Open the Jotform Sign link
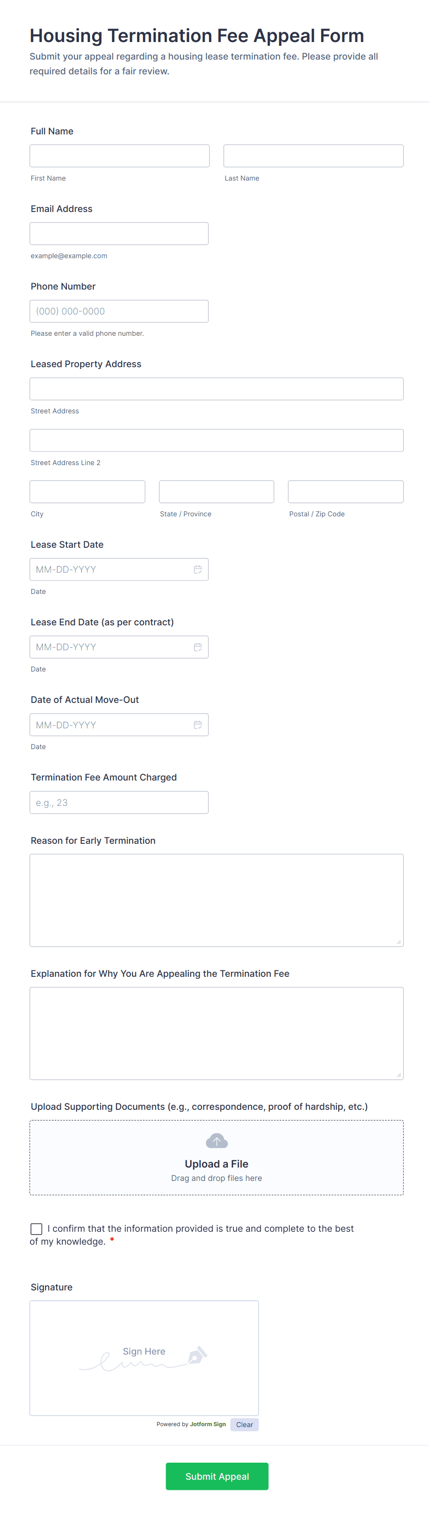 tap(208, 1424)
